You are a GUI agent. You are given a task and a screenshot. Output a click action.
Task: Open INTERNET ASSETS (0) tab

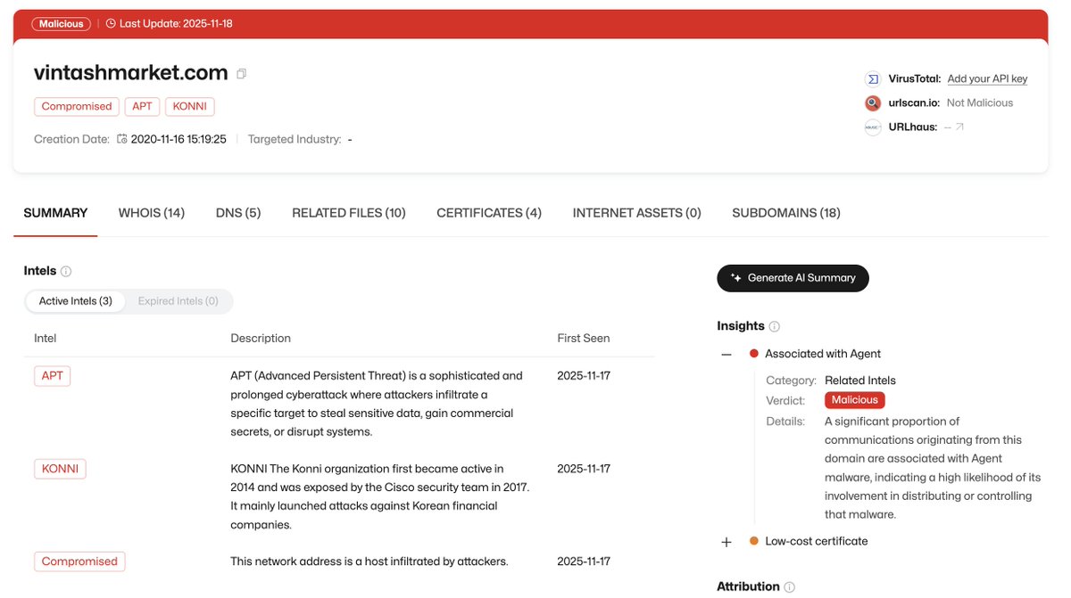tap(637, 213)
